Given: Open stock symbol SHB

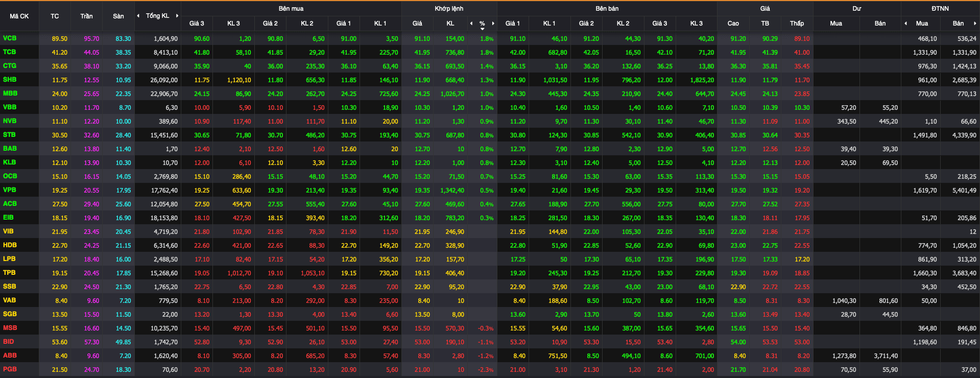Looking at the screenshot, I should [10, 80].
